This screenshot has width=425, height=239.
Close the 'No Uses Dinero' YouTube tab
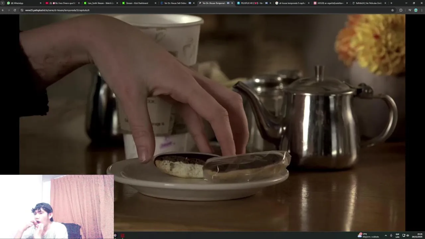pos(79,3)
